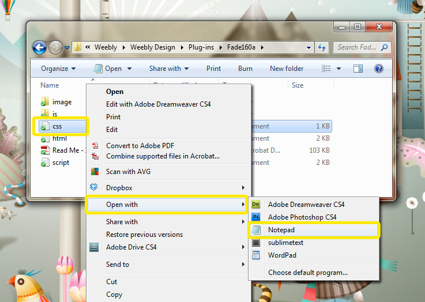Click the Help question mark icon
The height and width of the screenshot is (302, 425).
379,69
